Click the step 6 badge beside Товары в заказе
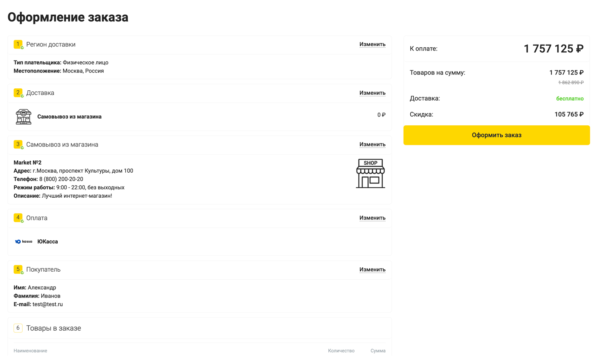 [x=18, y=328]
